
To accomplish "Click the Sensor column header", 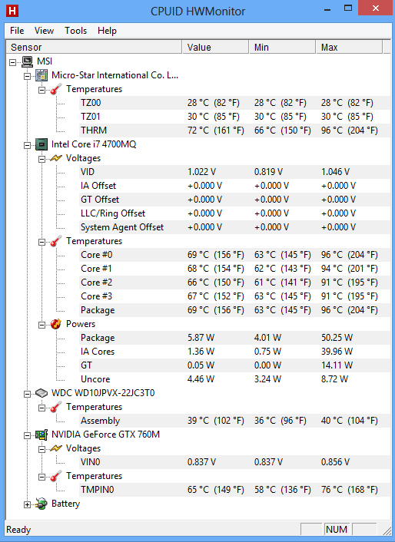I will point(94,48).
